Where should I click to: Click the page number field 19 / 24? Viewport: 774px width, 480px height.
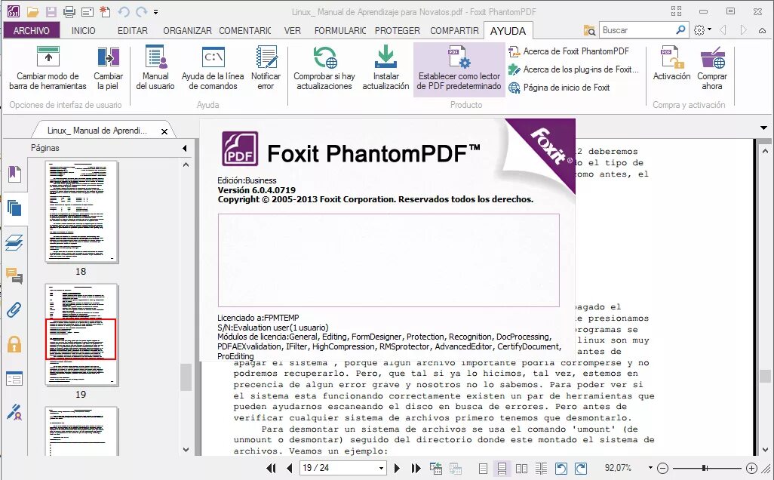coord(338,468)
